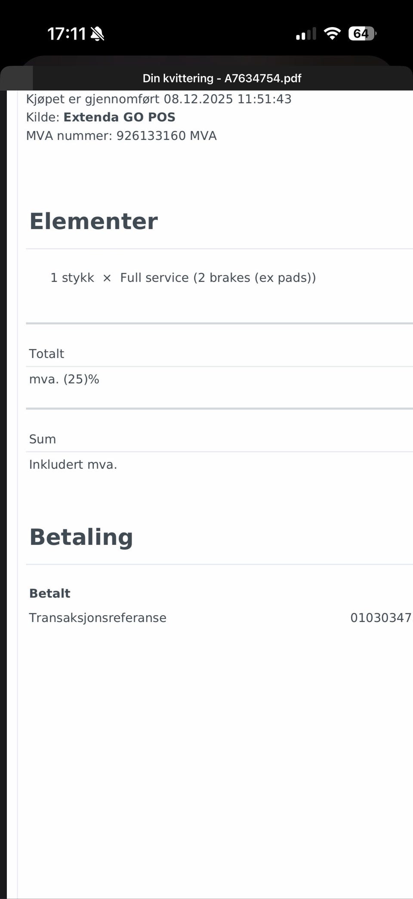413x899 pixels.
Task: Click the MVA nummer 926133160 line
Action: coord(121,136)
